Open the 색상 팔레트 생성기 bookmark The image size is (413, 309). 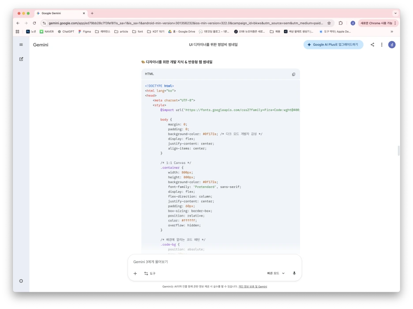pyautogui.click(x=298, y=32)
